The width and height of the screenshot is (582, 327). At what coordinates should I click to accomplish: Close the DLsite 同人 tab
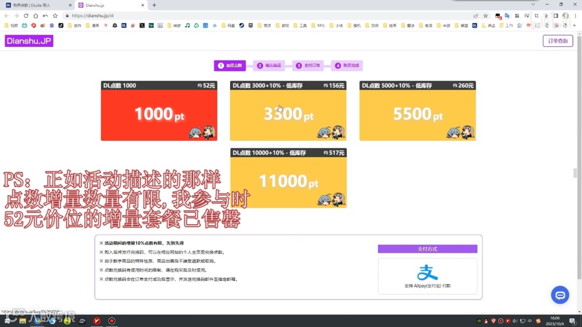pos(70,5)
